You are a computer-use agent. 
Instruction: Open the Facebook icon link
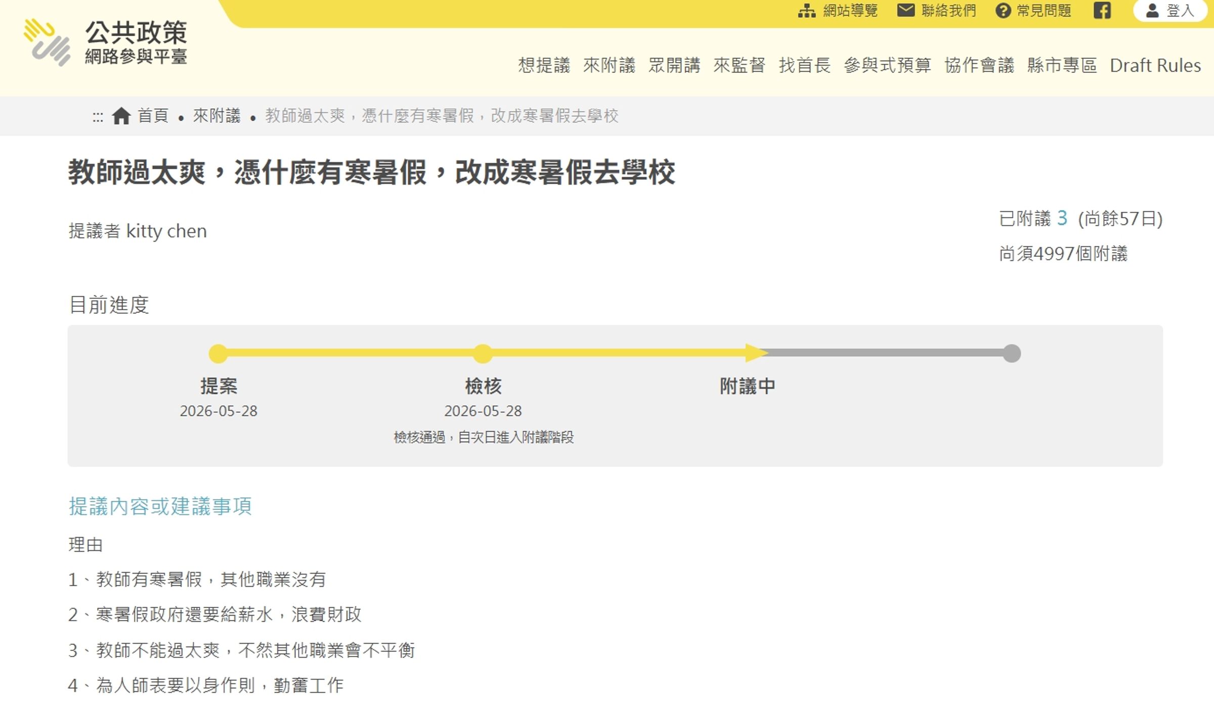[1102, 11]
